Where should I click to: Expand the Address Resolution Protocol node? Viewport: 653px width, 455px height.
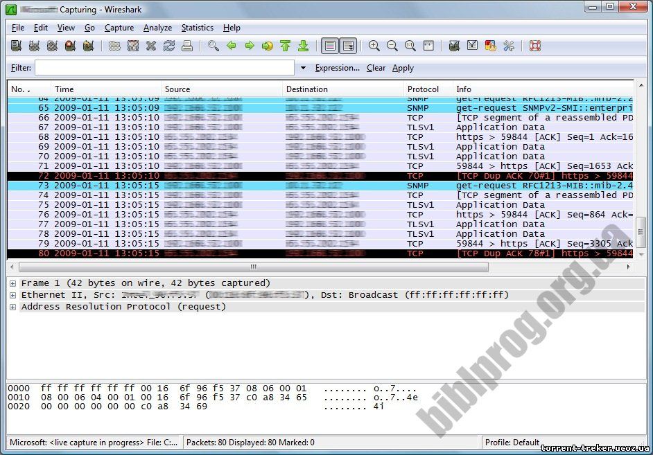[13, 307]
